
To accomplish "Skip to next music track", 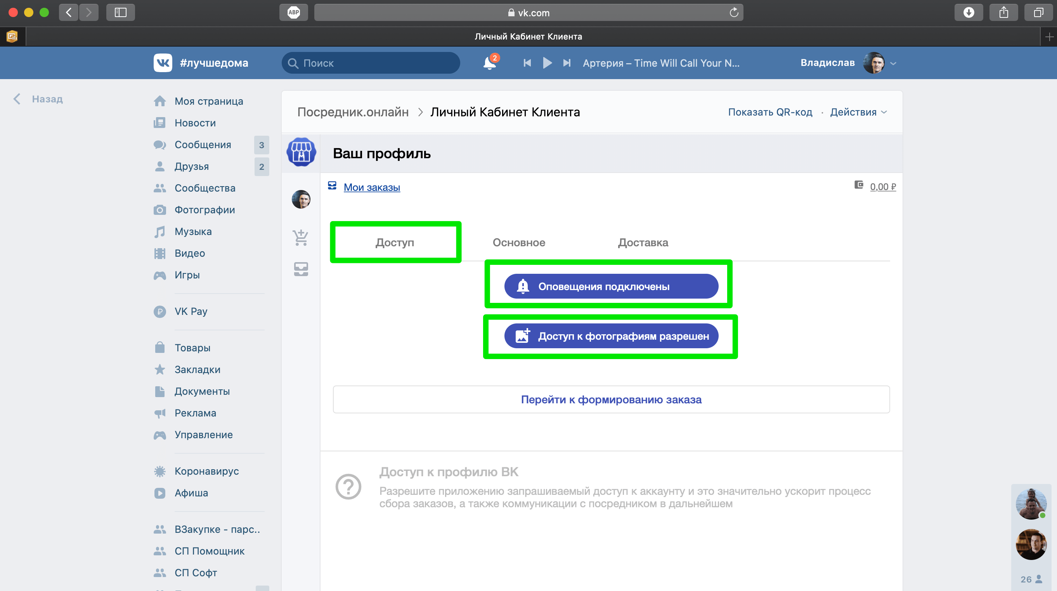I will pyautogui.click(x=567, y=63).
